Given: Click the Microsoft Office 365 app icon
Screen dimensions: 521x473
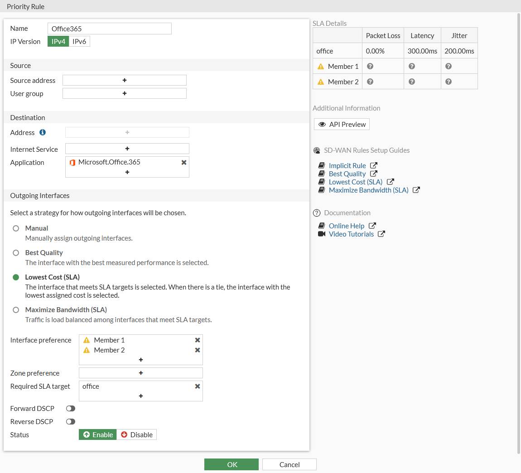Looking at the screenshot, I should [x=72, y=163].
